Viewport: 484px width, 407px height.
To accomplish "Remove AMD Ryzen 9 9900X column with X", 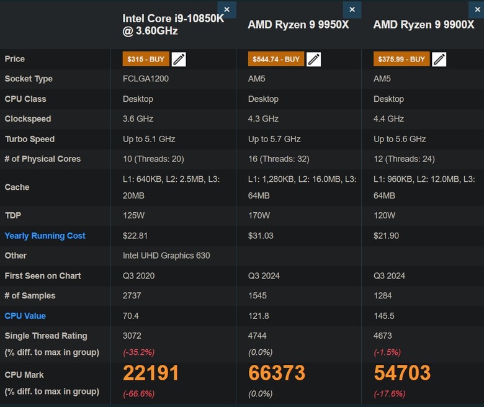I will pyautogui.click(x=477, y=9).
